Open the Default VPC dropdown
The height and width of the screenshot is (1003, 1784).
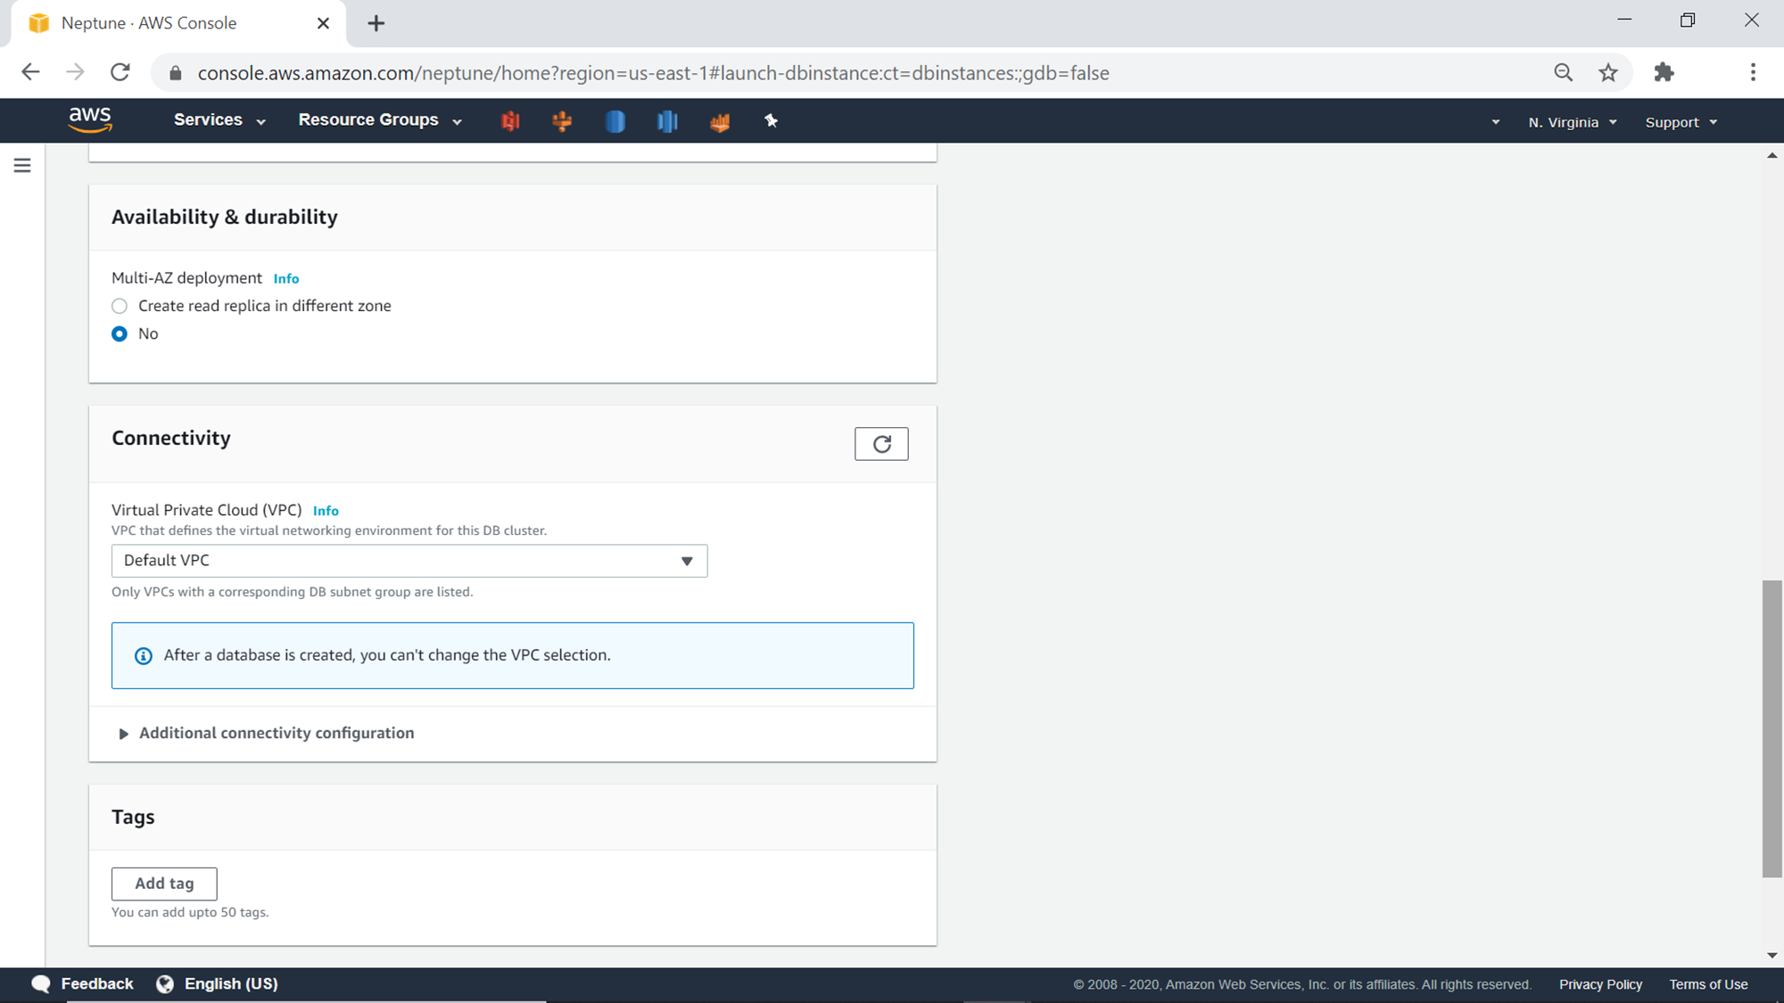click(409, 561)
